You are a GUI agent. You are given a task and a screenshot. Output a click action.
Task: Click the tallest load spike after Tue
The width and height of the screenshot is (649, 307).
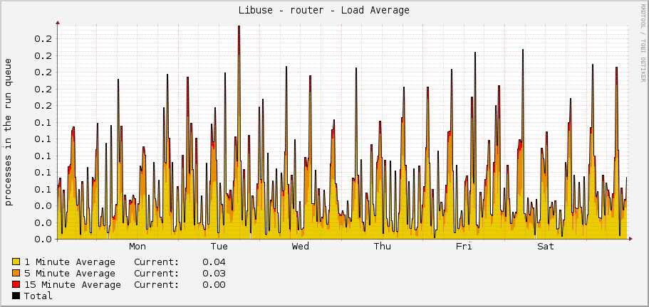pos(239,132)
